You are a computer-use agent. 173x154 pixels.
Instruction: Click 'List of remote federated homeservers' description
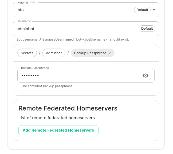57,118
